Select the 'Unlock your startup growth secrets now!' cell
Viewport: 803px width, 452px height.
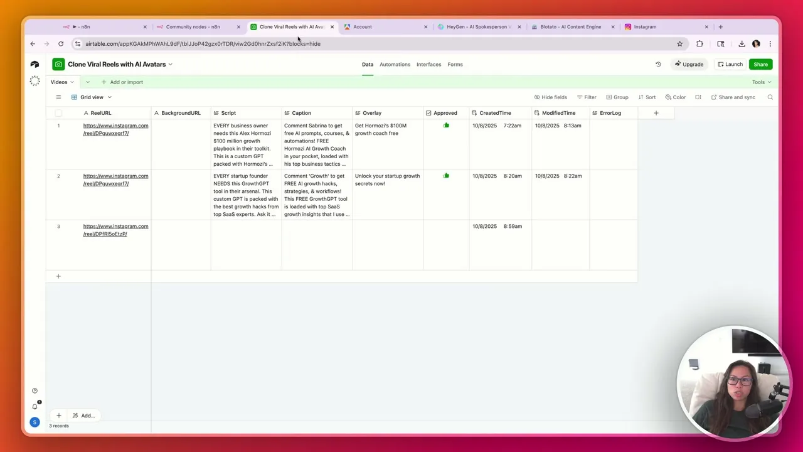tap(388, 195)
